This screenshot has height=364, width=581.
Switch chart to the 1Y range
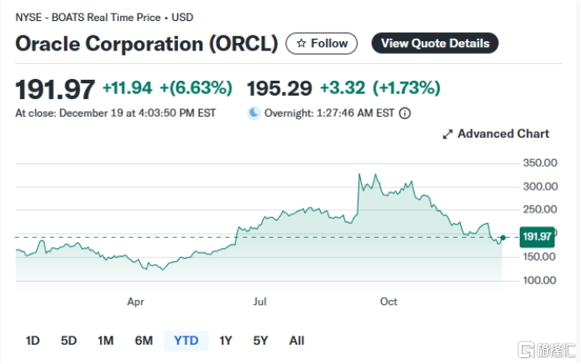pos(225,340)
